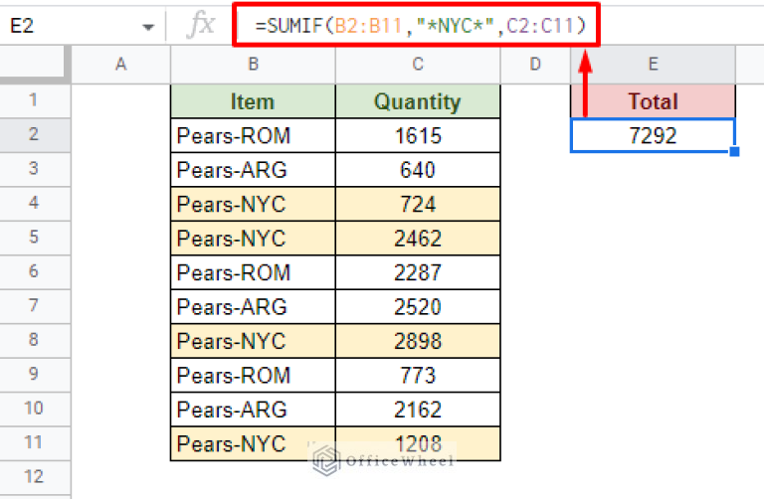Click the Pears-ARG cell in row 10
This screenshot has width=764, height=499.
[x=253, y=409]
